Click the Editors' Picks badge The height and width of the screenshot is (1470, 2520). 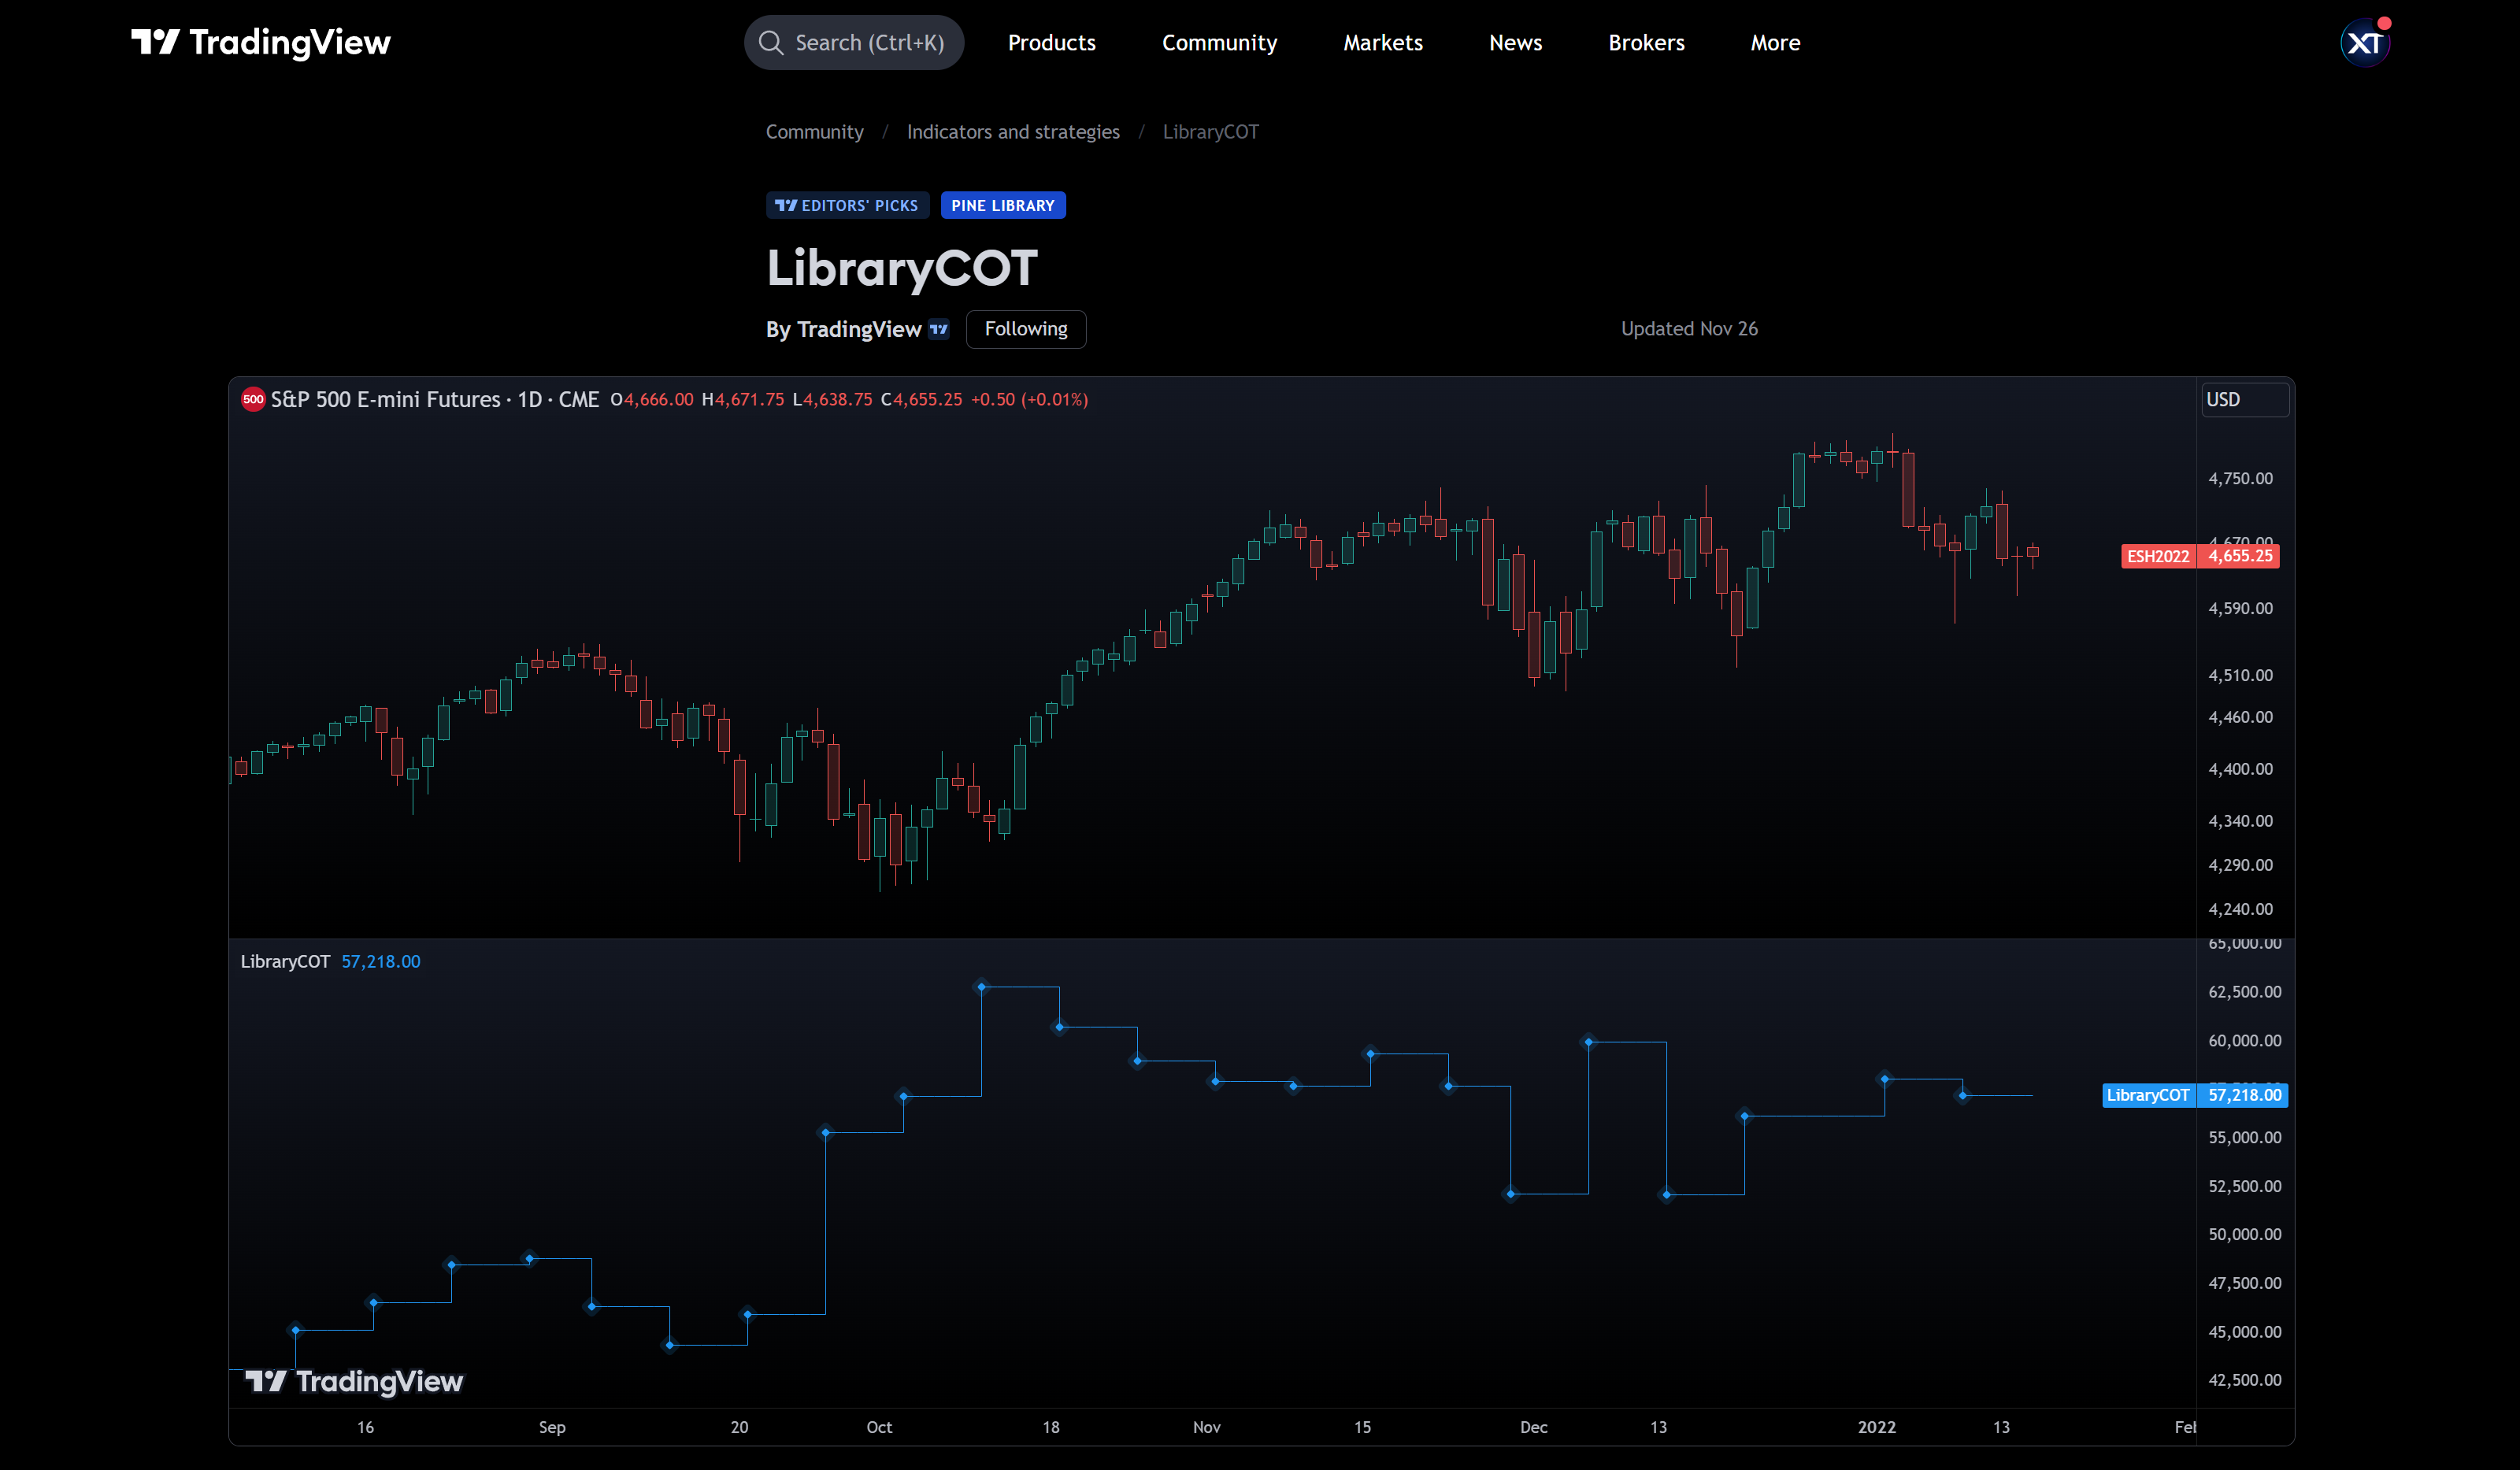point(847,205)
